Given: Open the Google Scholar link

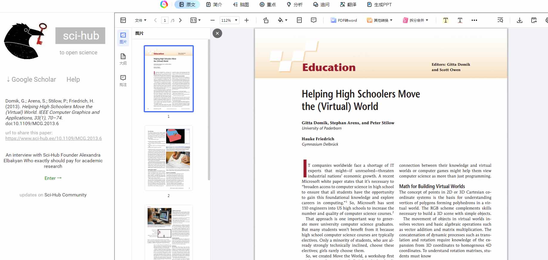Looking at the screenshot, I should 31,79.
